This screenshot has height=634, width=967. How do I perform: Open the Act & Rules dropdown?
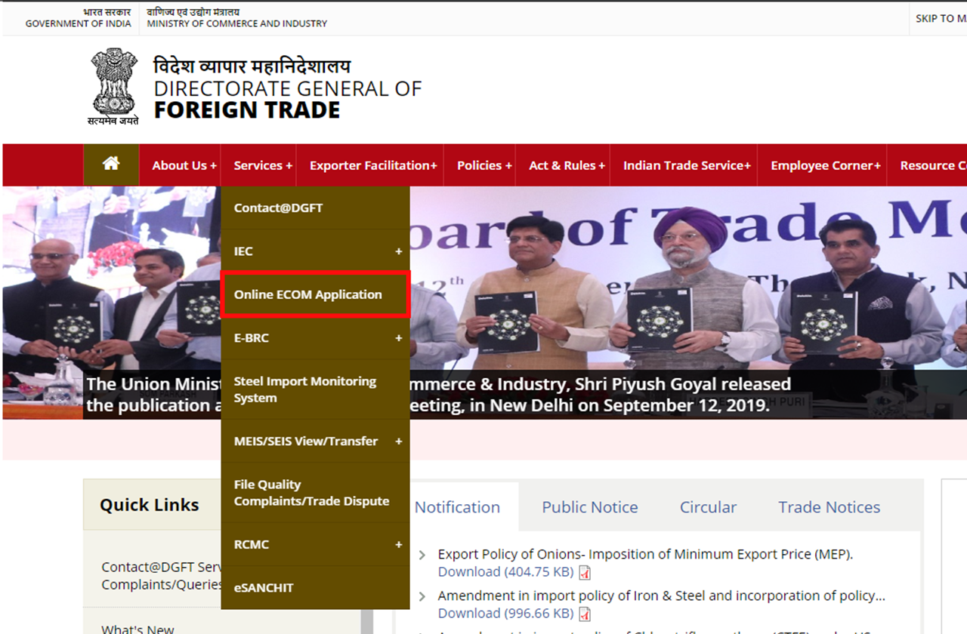pos(567,165)
